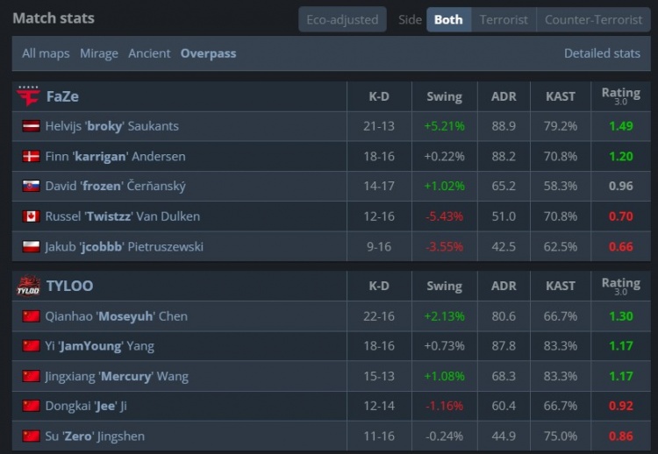Viewport: 658px width, 454px height.
Task: Click the Danish flag beside karrigan
Action: pyautogui.click(x=31, y=156)
